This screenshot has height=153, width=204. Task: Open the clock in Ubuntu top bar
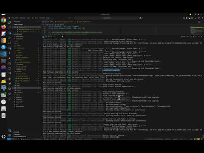point(105,14)
